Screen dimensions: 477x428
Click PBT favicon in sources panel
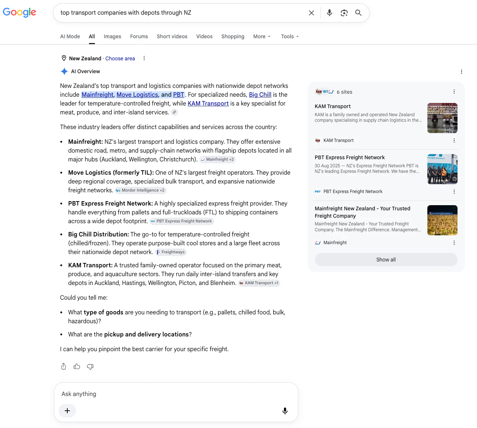coord(318,192)
